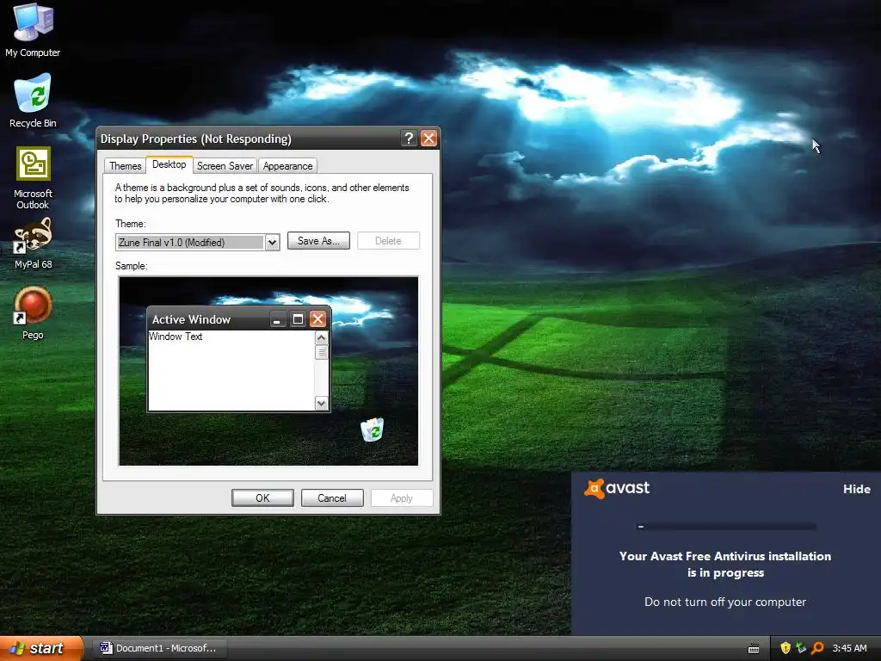Click the disabled Apply button

(402, 498)
